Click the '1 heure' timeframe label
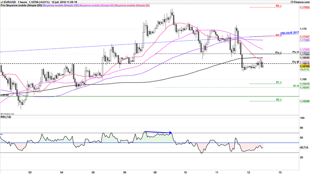 pyautogui.click(x=22, y=2)
